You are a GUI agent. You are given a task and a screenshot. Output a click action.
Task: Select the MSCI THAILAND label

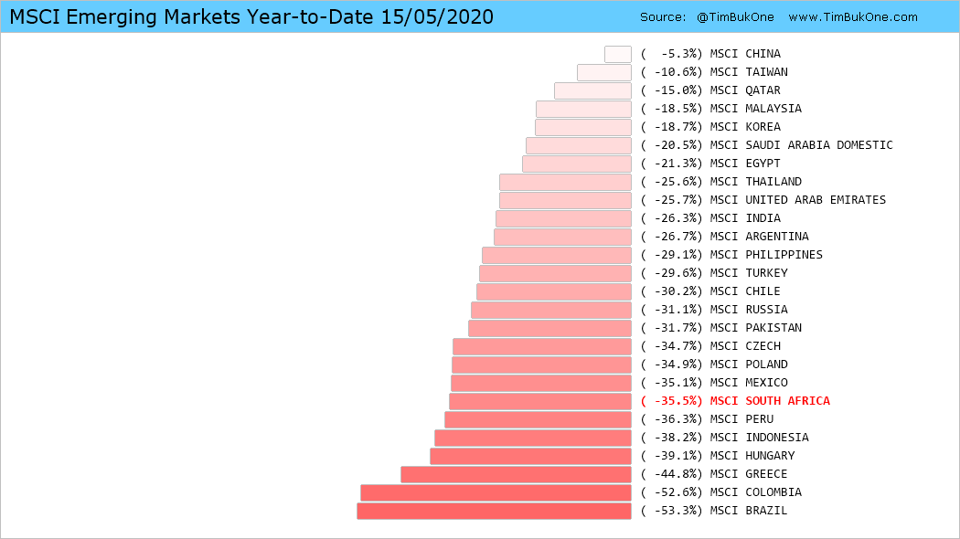[x=755, y=182]
